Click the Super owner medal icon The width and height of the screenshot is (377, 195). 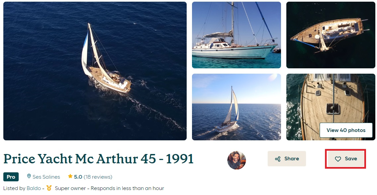[x=49, y=188]
